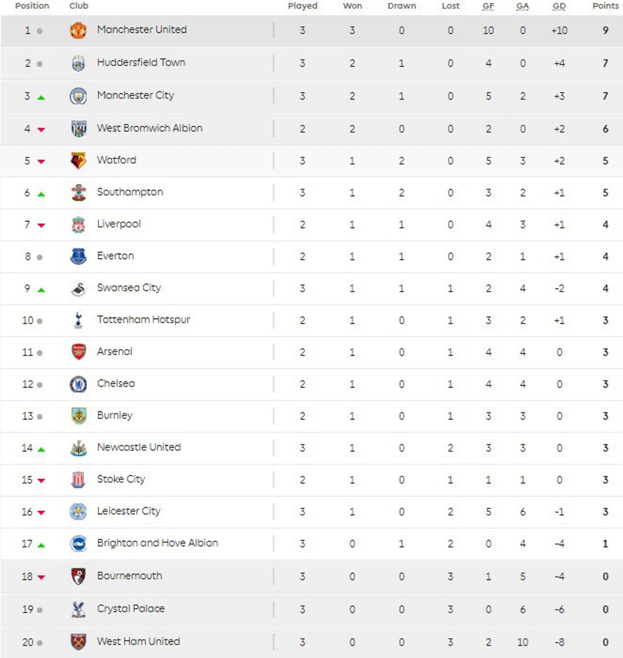Click the Arsenal cannon crest
This screenshot has height=658, width=623.
coord(79,352)
